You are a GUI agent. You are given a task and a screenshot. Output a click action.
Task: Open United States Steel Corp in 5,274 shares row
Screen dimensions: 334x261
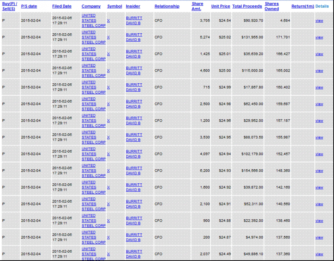[93, 37]
